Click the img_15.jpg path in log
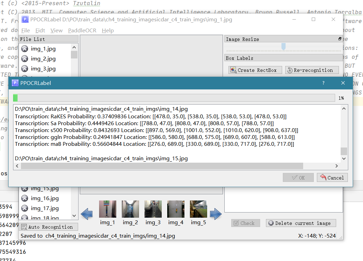363x261 pixels. point(102,159)
